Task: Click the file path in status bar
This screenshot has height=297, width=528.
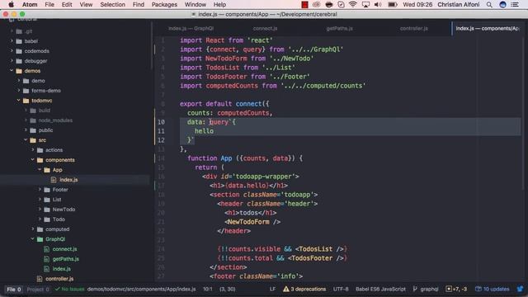Action: coord(141,289)
